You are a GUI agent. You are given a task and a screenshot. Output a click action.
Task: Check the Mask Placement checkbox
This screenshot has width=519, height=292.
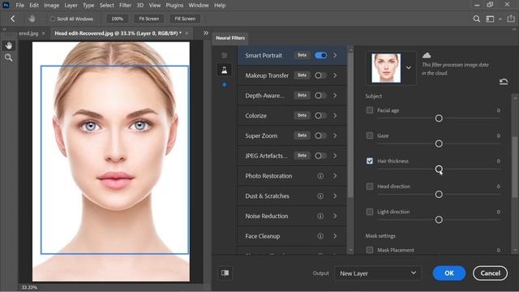(x=370, y=250)
